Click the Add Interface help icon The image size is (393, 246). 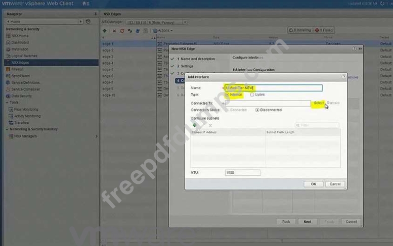tap(344, 77)
